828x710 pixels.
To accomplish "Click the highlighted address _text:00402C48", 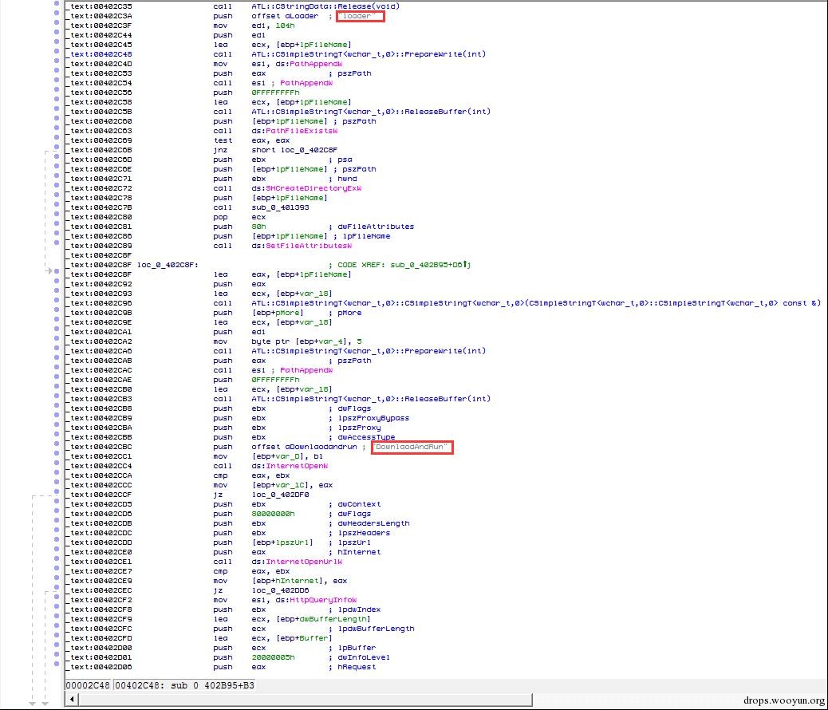I will [99, 54].
